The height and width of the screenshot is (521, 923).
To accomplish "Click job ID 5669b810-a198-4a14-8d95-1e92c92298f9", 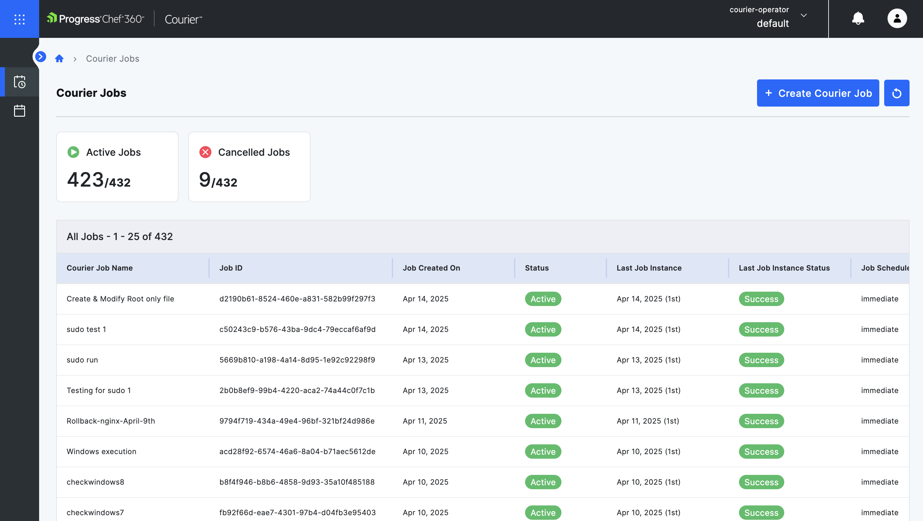I will 297,360.
